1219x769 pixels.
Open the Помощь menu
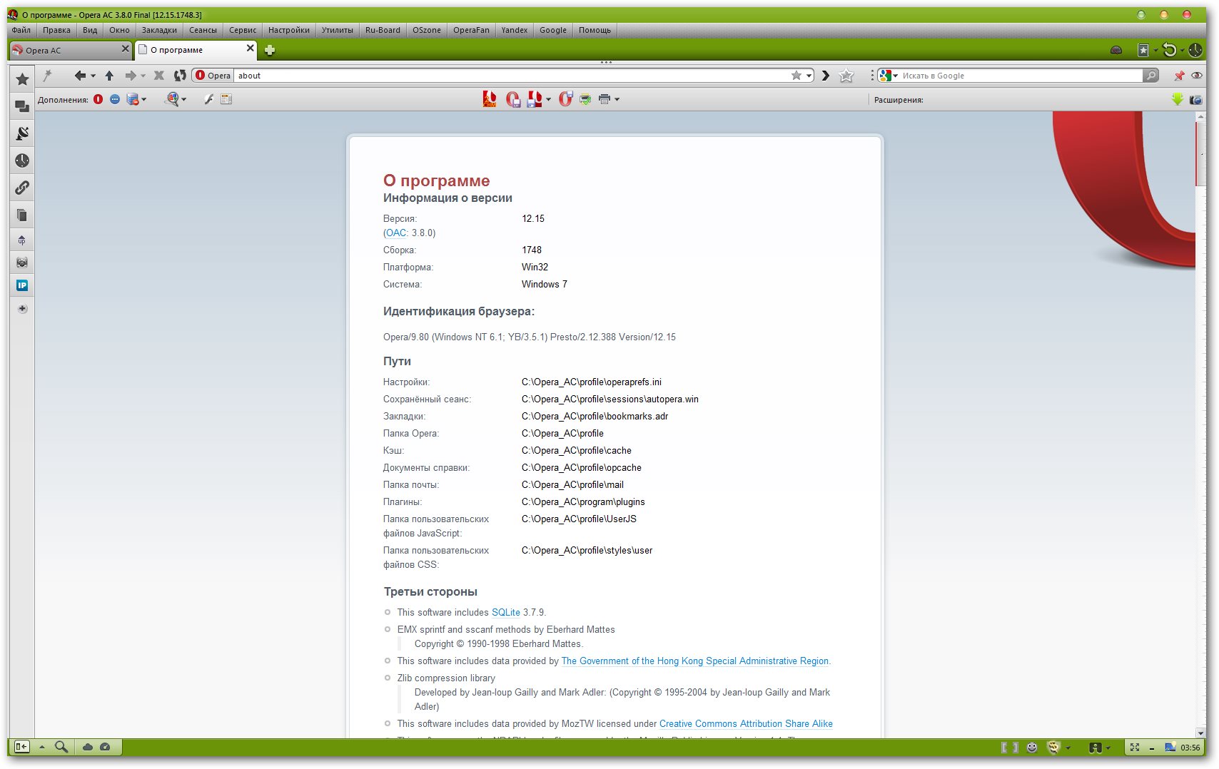[595, 30]
